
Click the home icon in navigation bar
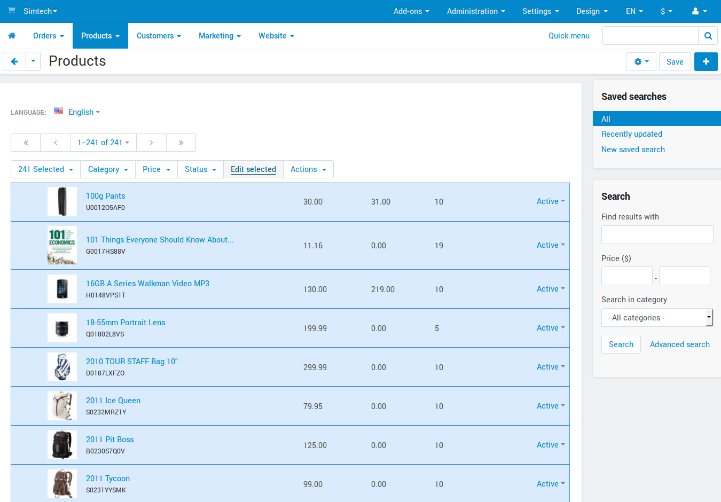pos(12,36)
